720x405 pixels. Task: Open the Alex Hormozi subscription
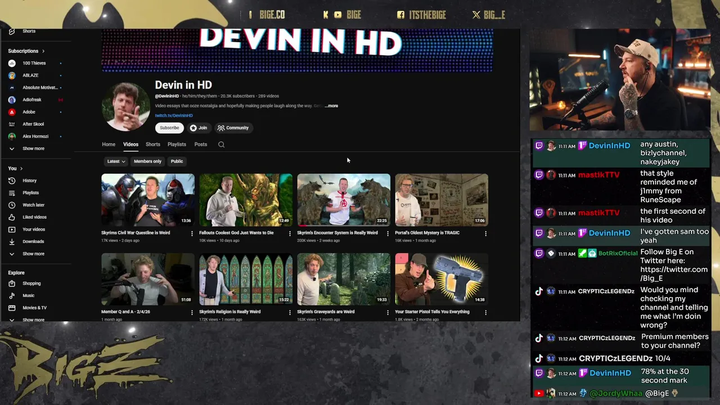click(x=35, y=136)
